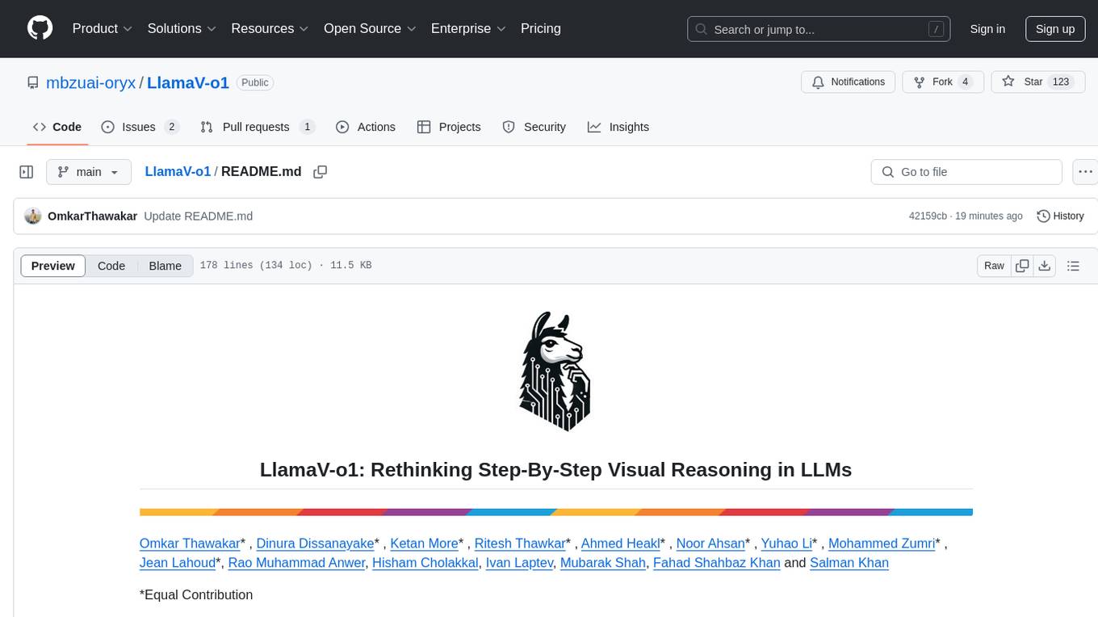
Task: Expand the Enterprise menu
Action: [x=468, y=28]
